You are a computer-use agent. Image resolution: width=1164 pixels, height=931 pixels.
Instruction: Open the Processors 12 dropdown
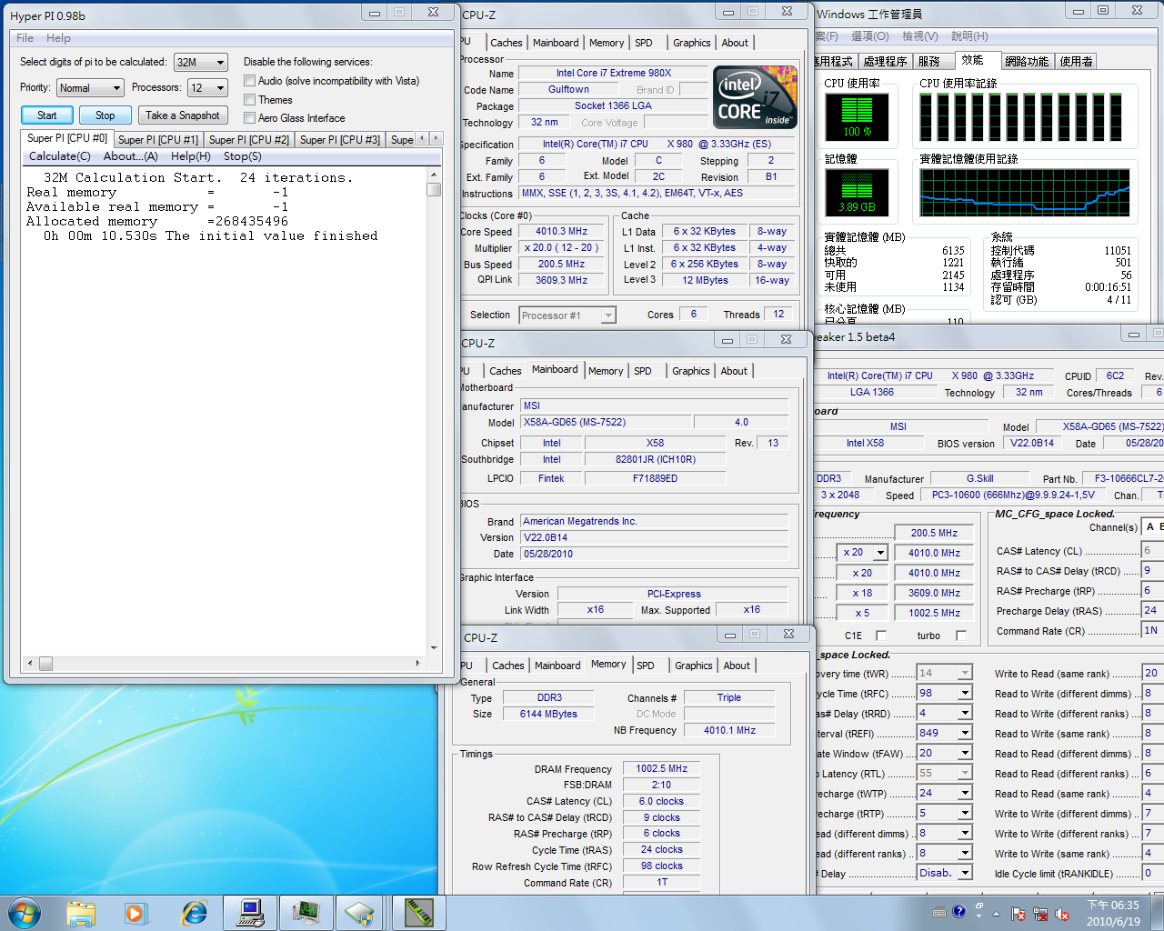coord(207,87)
